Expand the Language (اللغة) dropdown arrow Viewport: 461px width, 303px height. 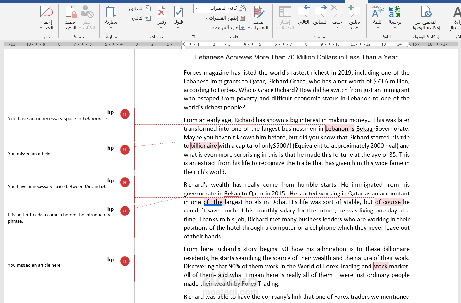point(378,28)
